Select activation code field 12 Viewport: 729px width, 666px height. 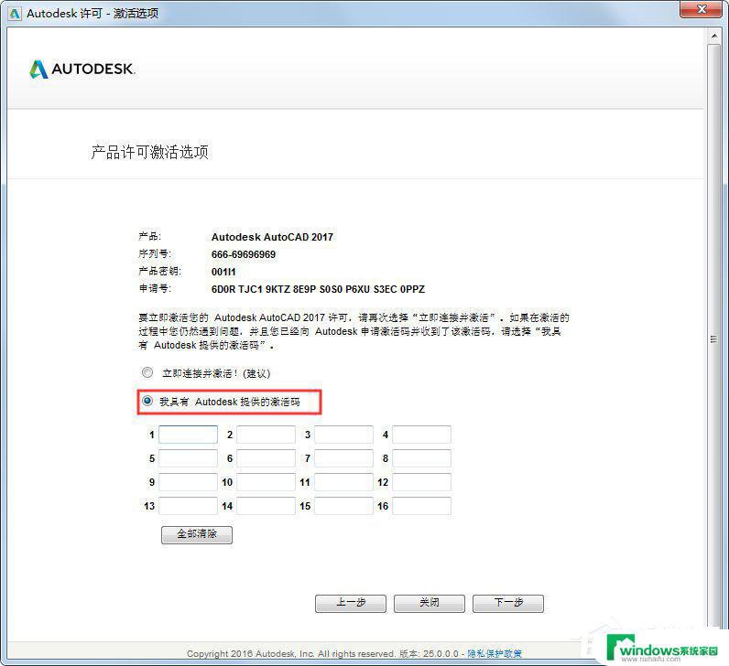[421, 482]
